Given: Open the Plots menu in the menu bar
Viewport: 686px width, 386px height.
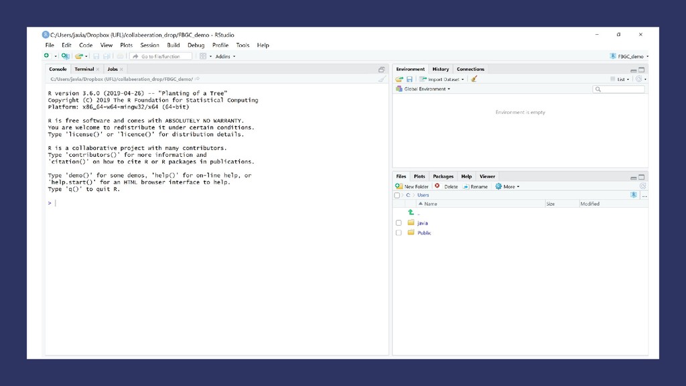Looking at the screenshot, I should coord(127,45).
